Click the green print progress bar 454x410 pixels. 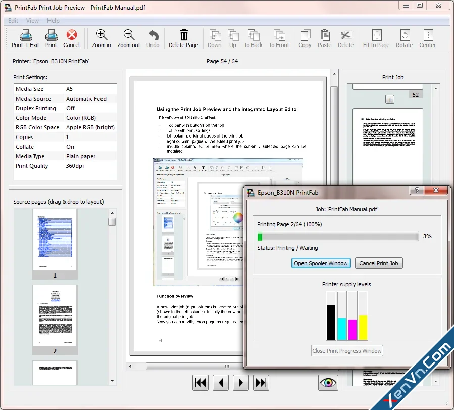click(x=338, y=236)
